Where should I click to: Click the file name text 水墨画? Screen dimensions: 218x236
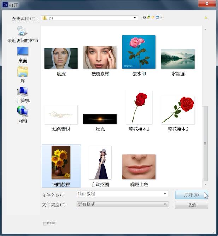(x=178, y=74)
